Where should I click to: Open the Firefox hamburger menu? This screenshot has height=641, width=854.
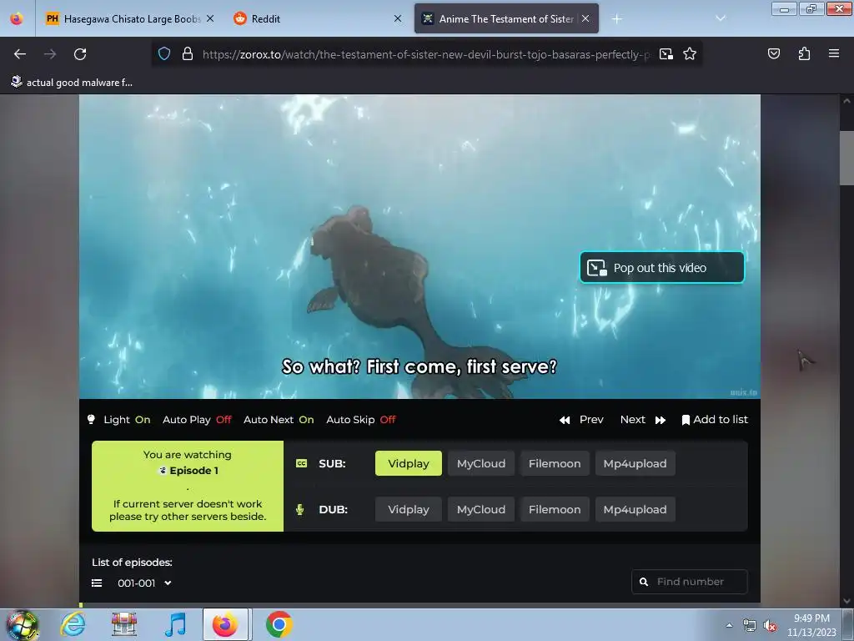(x=834, y=53)
